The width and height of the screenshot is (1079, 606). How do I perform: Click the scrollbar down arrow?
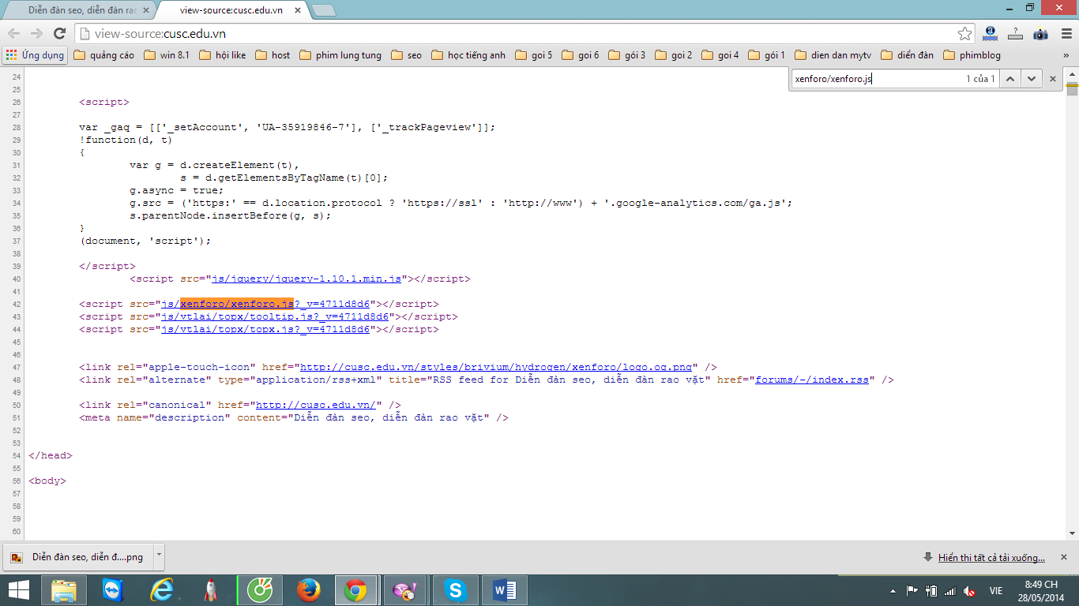tap(1072, 534)
